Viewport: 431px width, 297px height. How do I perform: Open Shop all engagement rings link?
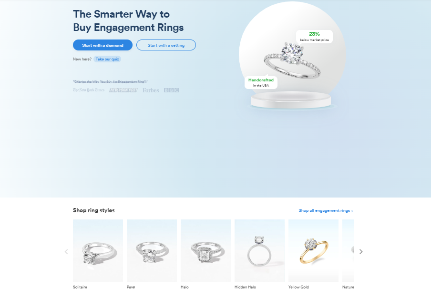pyautogui.click(x=326, y=210)
